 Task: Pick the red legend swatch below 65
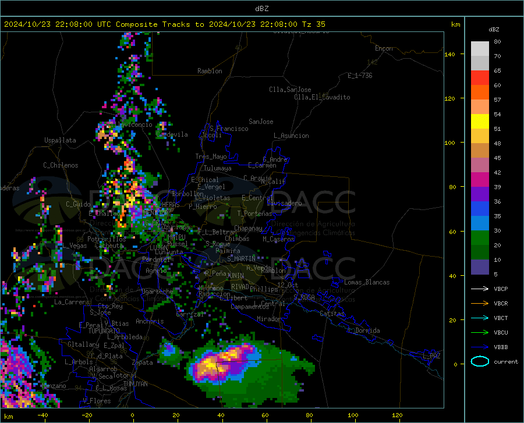480,78
